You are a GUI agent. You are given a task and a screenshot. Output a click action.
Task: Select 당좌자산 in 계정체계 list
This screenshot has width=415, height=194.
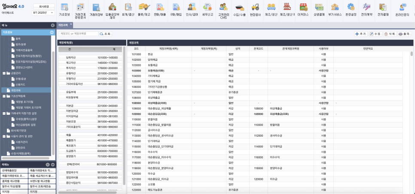coord(90,57)
